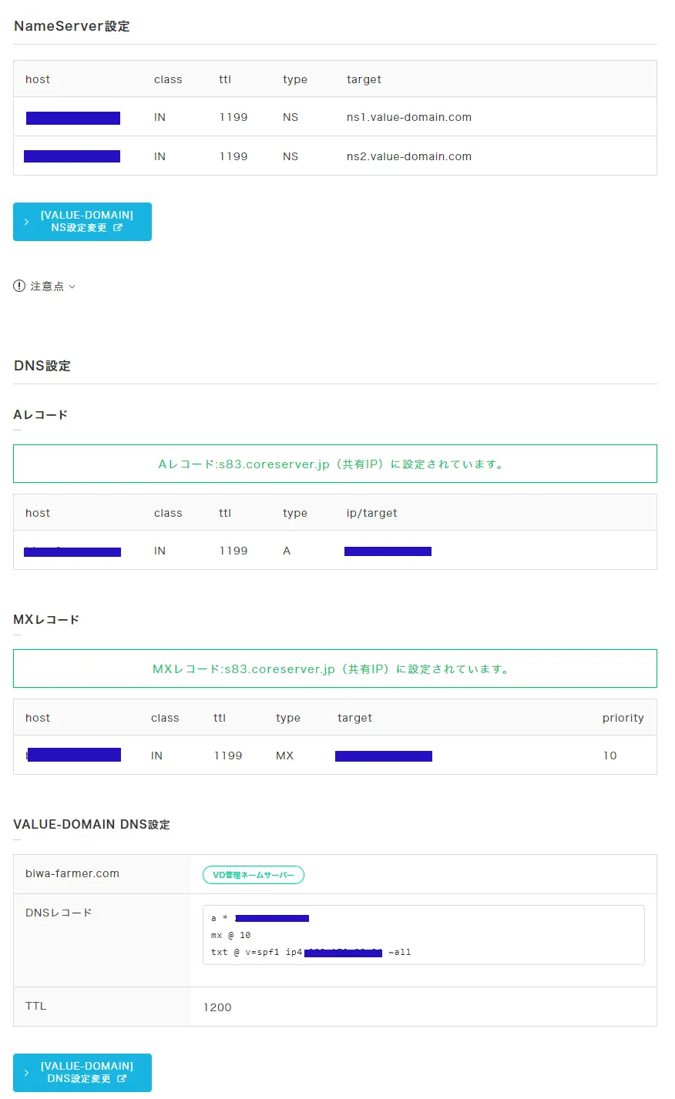This screenshot has height=1099, width=675.
Task: Click the Aレコード shared-IP notice banner
Action: (335, 463)
